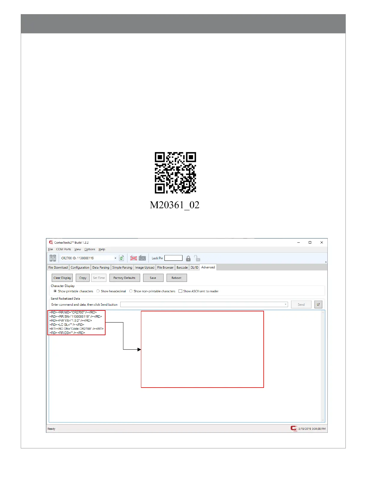The image size is (368, 477).
Task: Switch to the File Download tab
Action: coord(58,267)
